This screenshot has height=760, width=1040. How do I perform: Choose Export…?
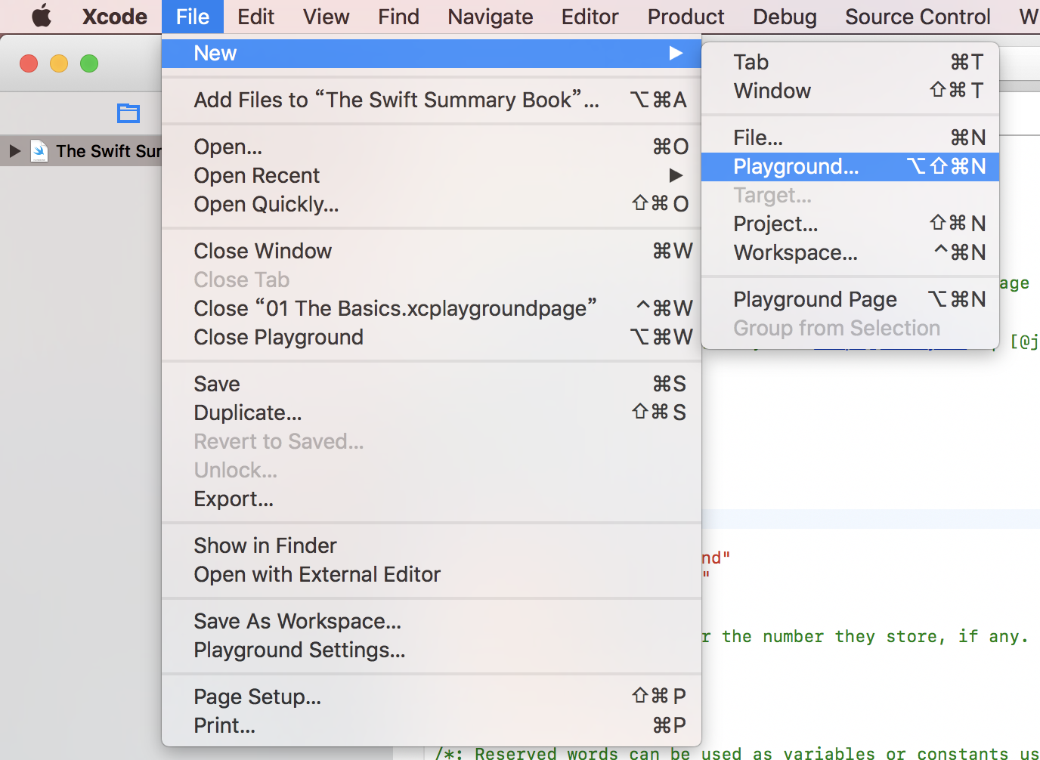click(432, 499)
